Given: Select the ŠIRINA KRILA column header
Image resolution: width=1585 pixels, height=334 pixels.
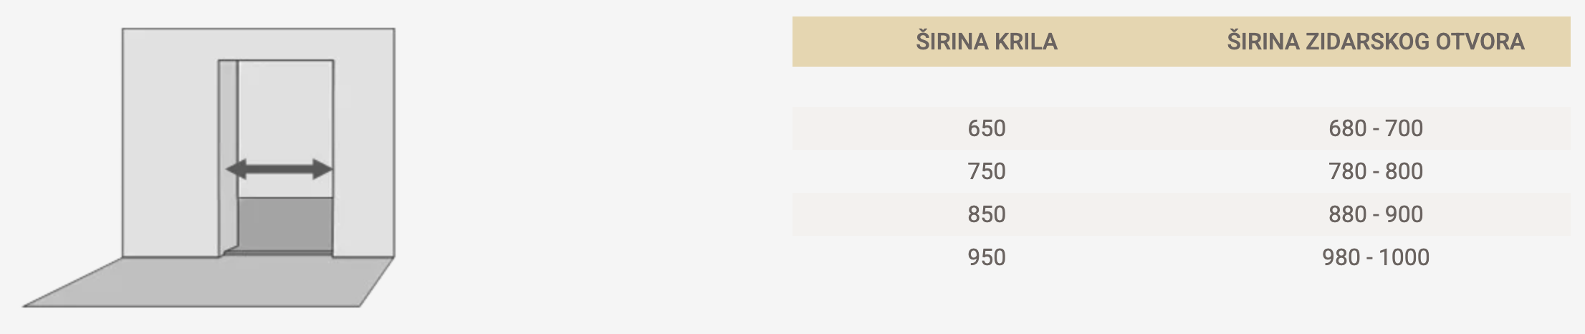Looking at the screenshot, I should [x=986, y=42].
